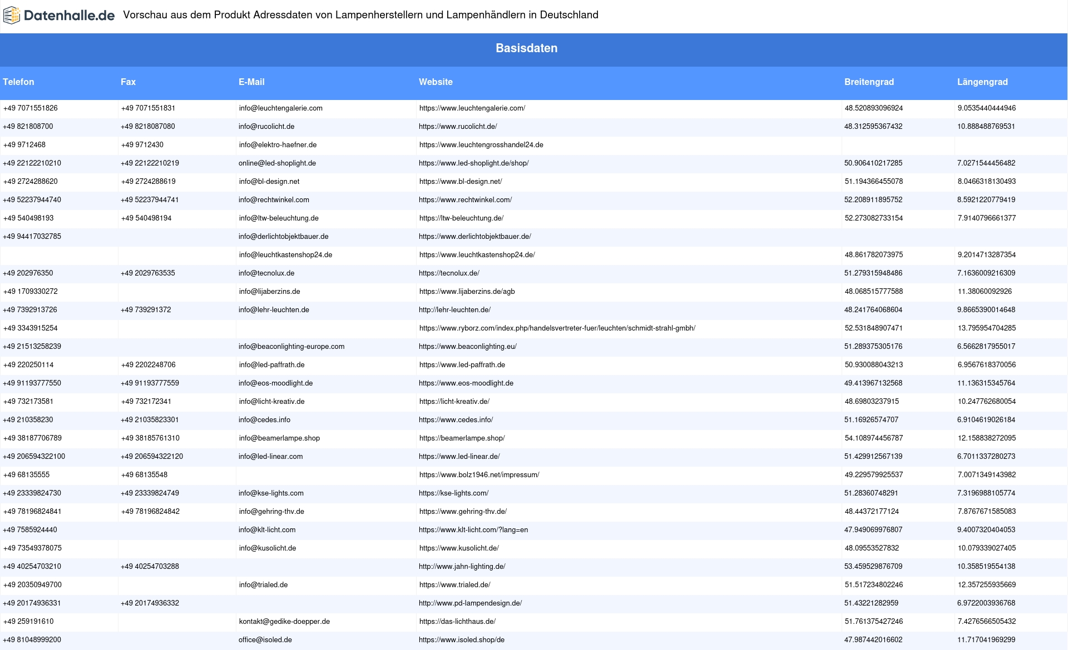
Task: Select longitude value 12.357255935669
Action: 987,585
